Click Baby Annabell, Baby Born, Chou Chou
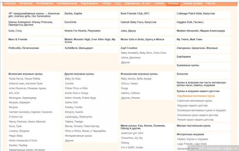This screenshot has width=239, height=151. tap(143, 53)
